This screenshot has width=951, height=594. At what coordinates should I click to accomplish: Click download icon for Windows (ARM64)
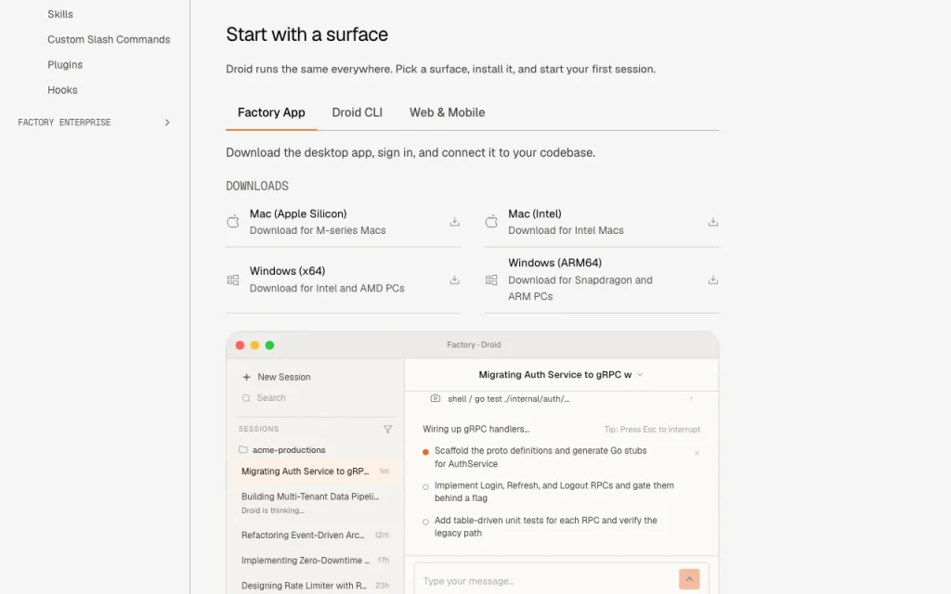tap(712, 279)
